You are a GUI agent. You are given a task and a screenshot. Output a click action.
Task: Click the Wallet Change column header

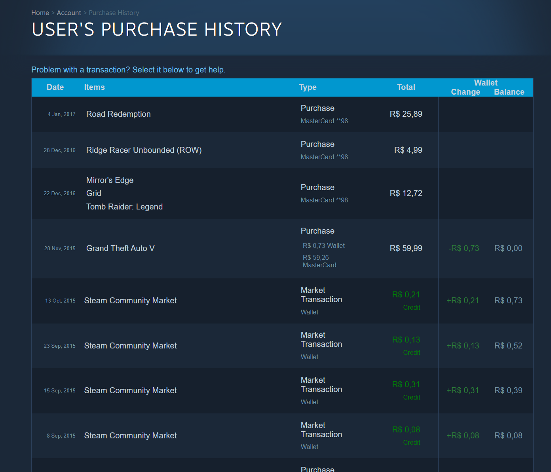coord(465,92)
